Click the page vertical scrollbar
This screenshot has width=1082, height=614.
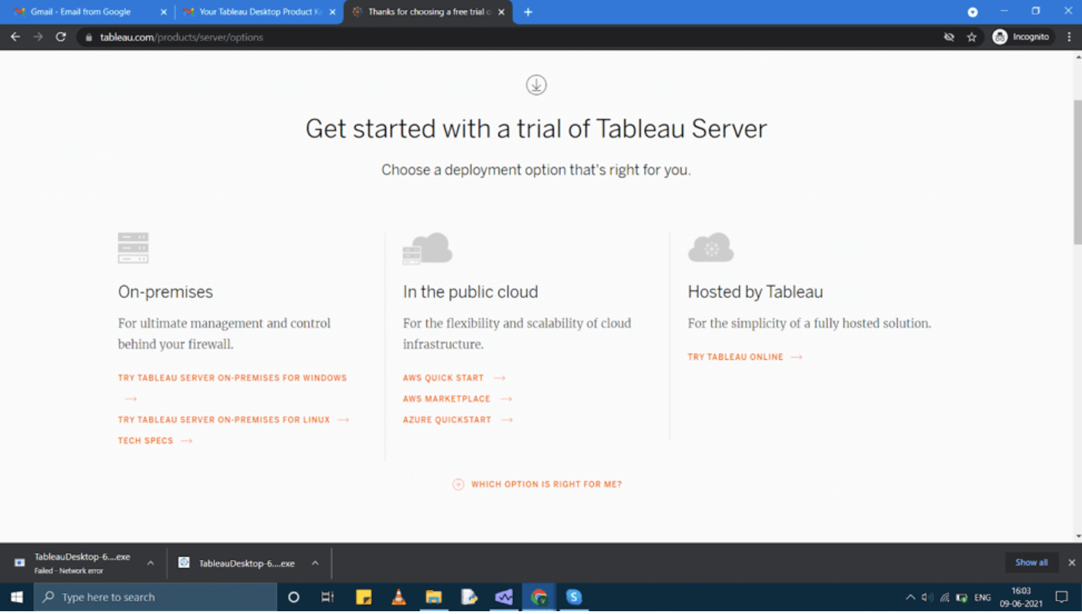[x=1078, y=172]
